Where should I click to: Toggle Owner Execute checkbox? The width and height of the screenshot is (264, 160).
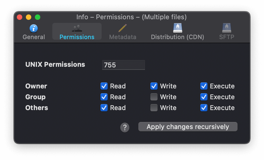204,86
